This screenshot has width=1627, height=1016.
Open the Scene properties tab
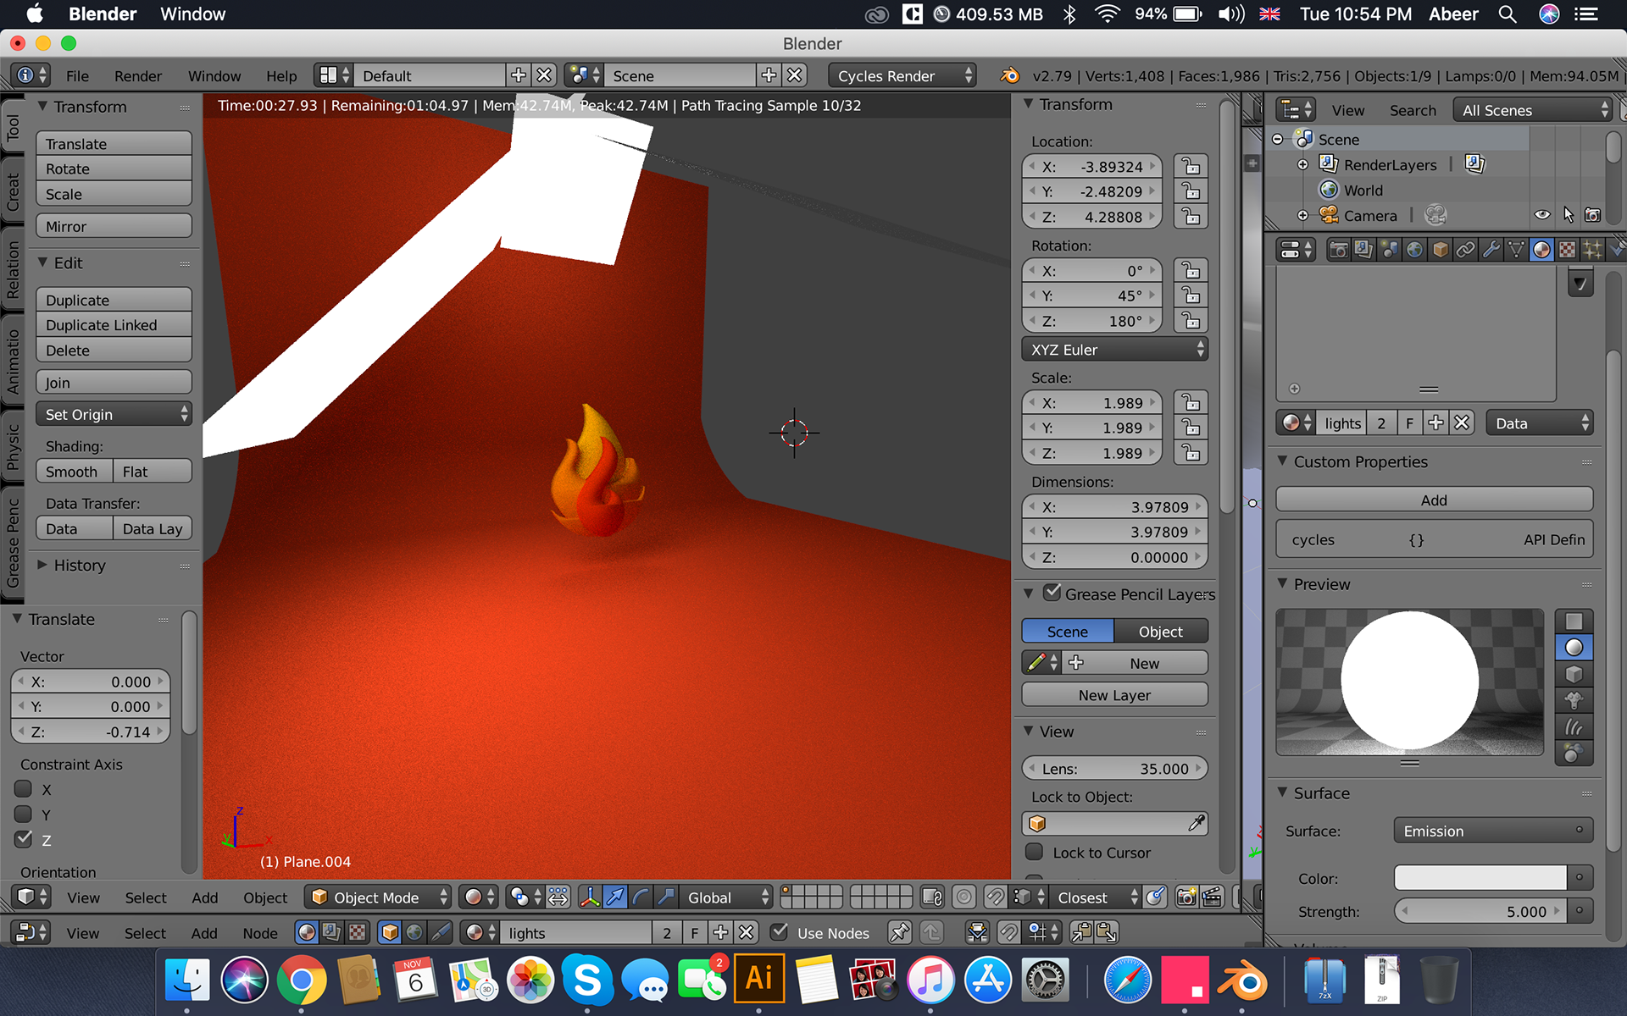(x=1389, y=250)
